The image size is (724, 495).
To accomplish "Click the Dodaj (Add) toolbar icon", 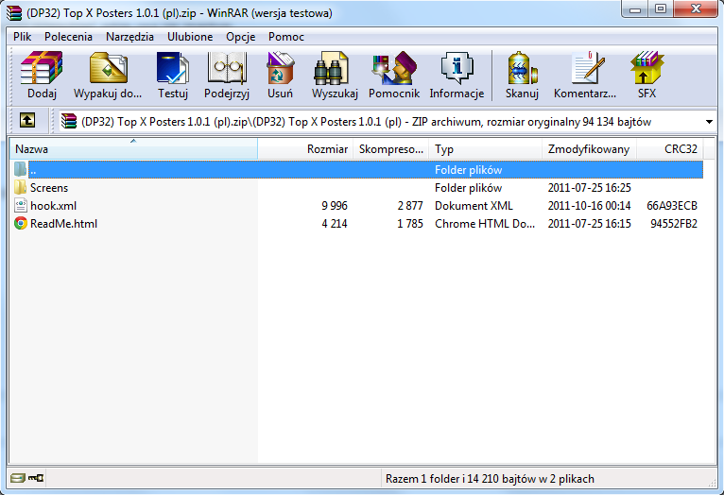I will [x=42, y=75].
